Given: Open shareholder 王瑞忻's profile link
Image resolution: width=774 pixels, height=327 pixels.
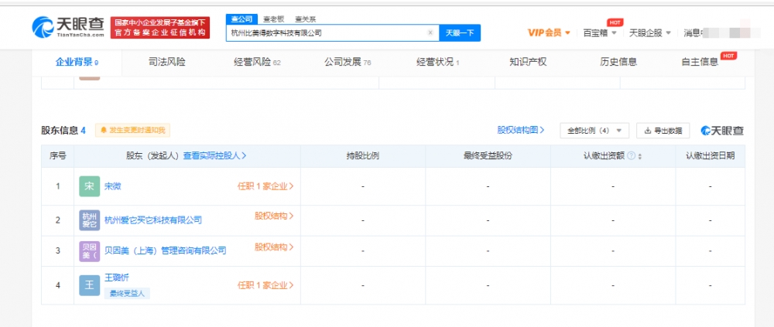Looking at the screenshot, I should [x=117, y=278].
